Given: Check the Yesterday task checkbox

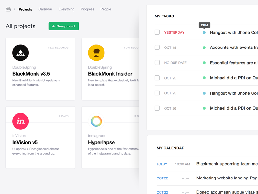Looking at the screenshot, I should 157,32.
